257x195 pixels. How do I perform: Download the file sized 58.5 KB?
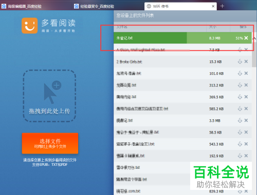point(240,132)
